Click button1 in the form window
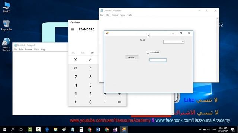Screen dimensions: 238x133 click(x=132, y=58)
